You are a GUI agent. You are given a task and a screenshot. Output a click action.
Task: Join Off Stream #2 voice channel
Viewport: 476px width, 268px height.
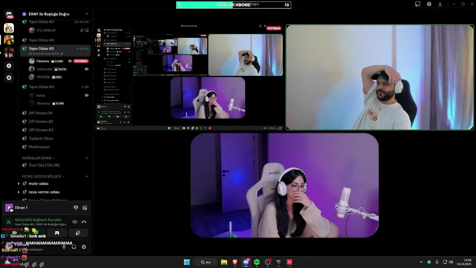point(55,122)
